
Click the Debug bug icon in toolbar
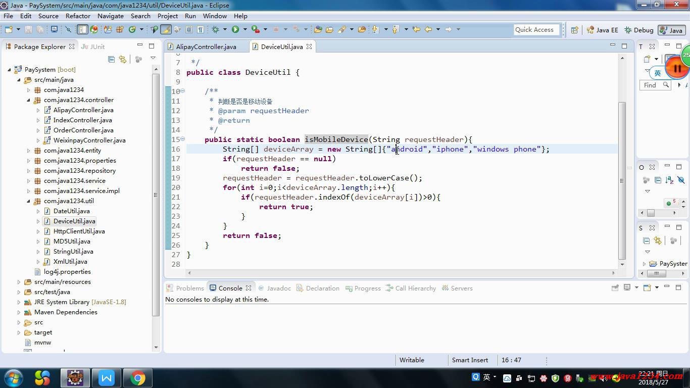215,29
